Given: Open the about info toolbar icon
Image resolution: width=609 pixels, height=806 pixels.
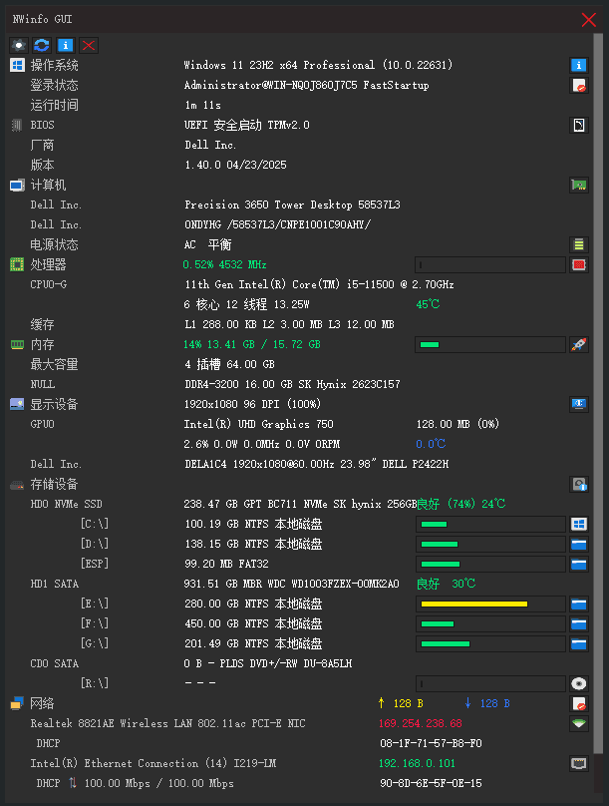Looking at the screenshot, I should tap(65, 45).
